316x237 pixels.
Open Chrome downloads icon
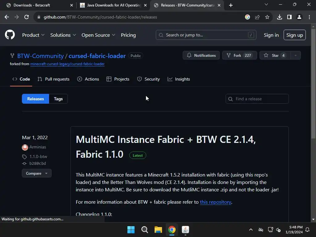point(279,17)
